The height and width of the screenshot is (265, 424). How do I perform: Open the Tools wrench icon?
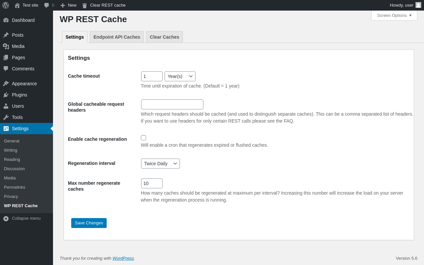click(6, 117)
